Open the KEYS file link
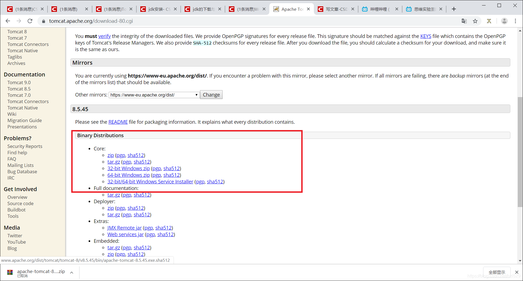Viewport: 523px width, 281px height. click(426, 36)
